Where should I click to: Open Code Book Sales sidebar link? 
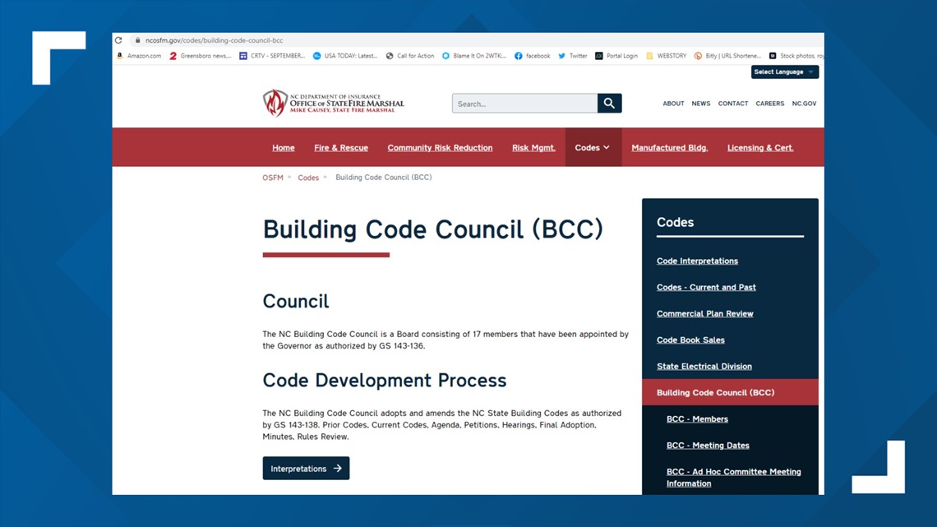690,340
